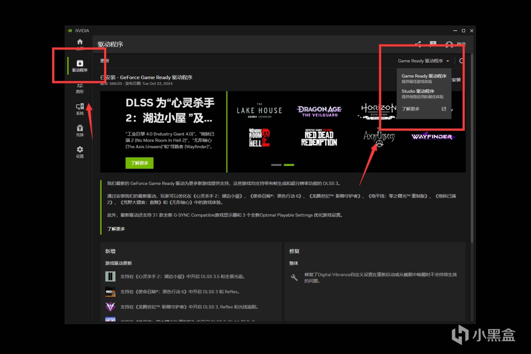This screenshot has width=531, height=354.
Task: Click the 已安装 - GeForce Game Ready 驱动程序 title
Action: [x=146, y=77]
